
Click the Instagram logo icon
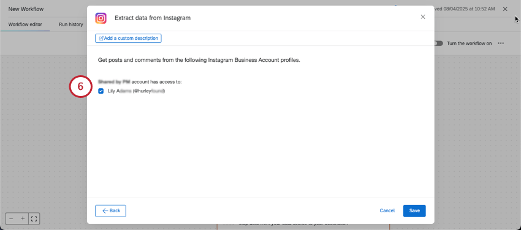point(101,18)
